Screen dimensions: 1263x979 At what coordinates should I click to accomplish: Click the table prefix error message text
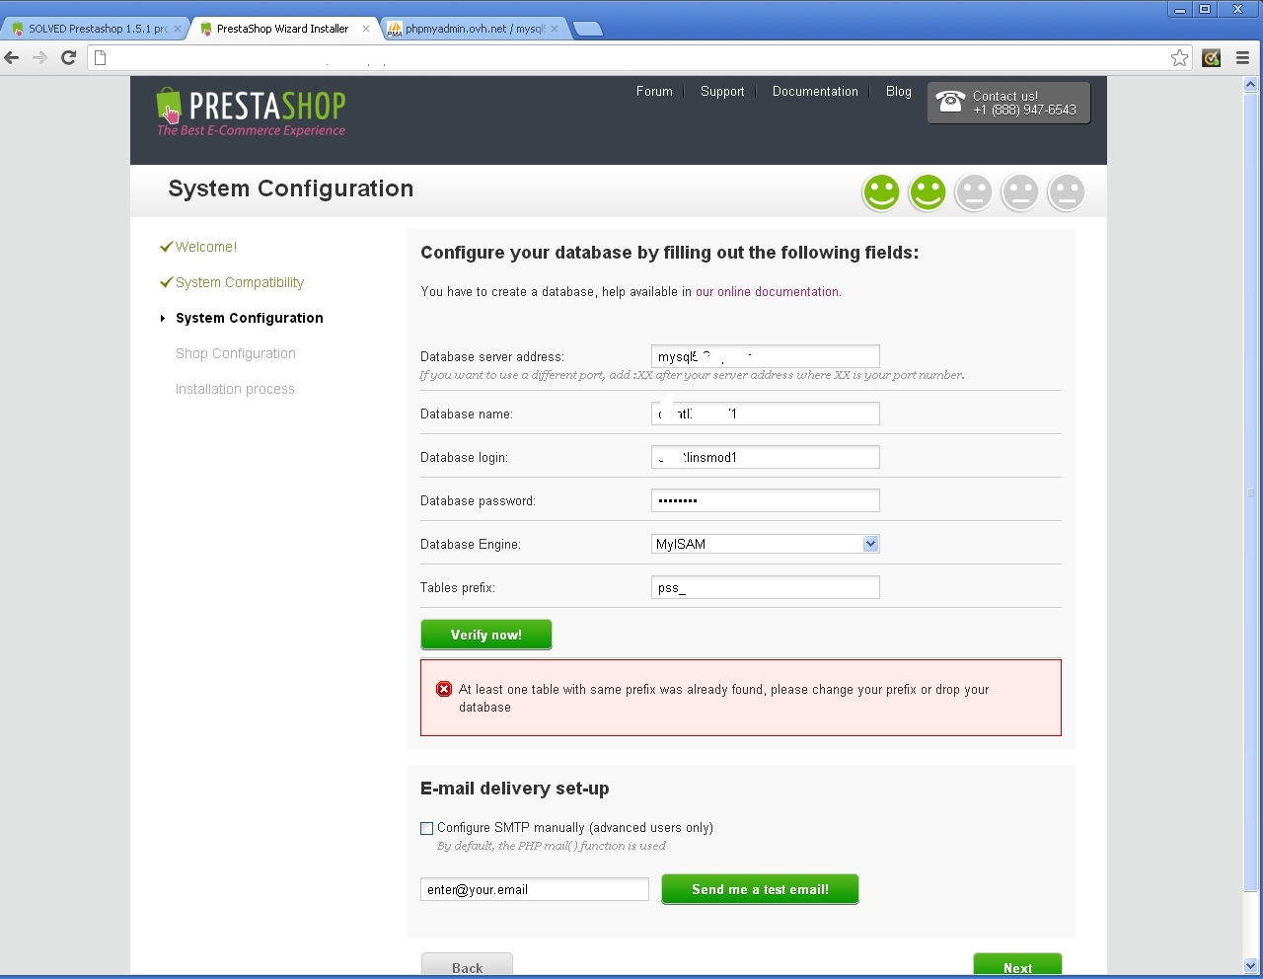[723, 698]
